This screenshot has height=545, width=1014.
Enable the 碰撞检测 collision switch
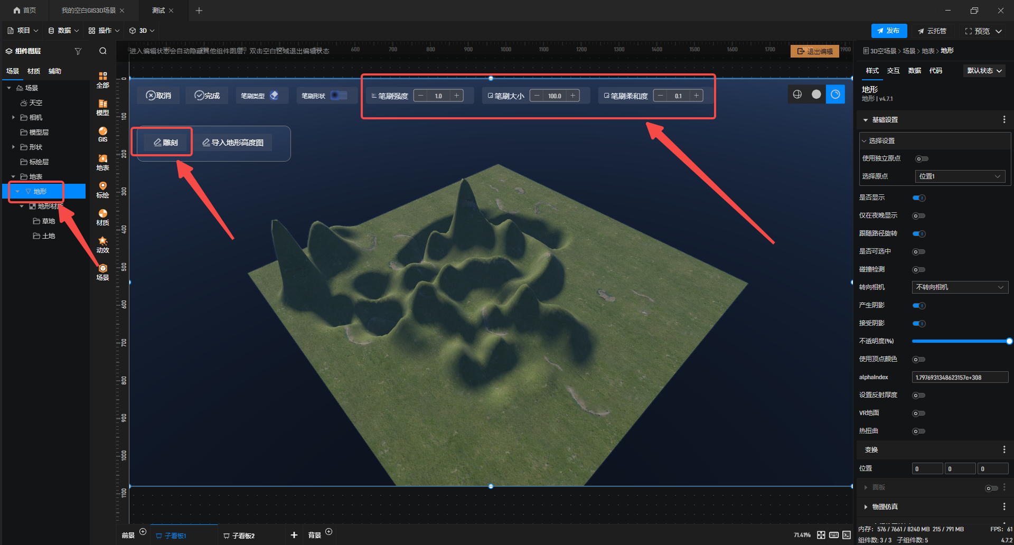pos(919,270)
